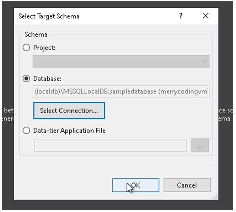The image size is (236, 212).
Task: Click the Database: label text
Action: tap(47, 79)
